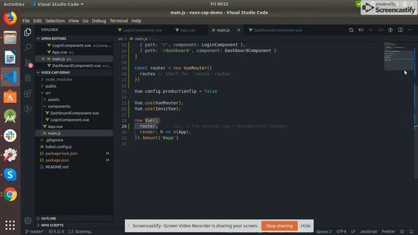This screenshot has height=235, width=418.
Task: Hide the Screencastify sharing bar
Action: tap(306, 226)
